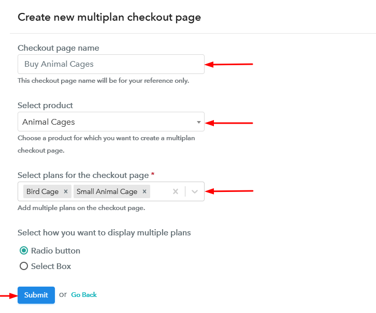
Task: Focus the Checkout page name field
Action: coord(111,64)
